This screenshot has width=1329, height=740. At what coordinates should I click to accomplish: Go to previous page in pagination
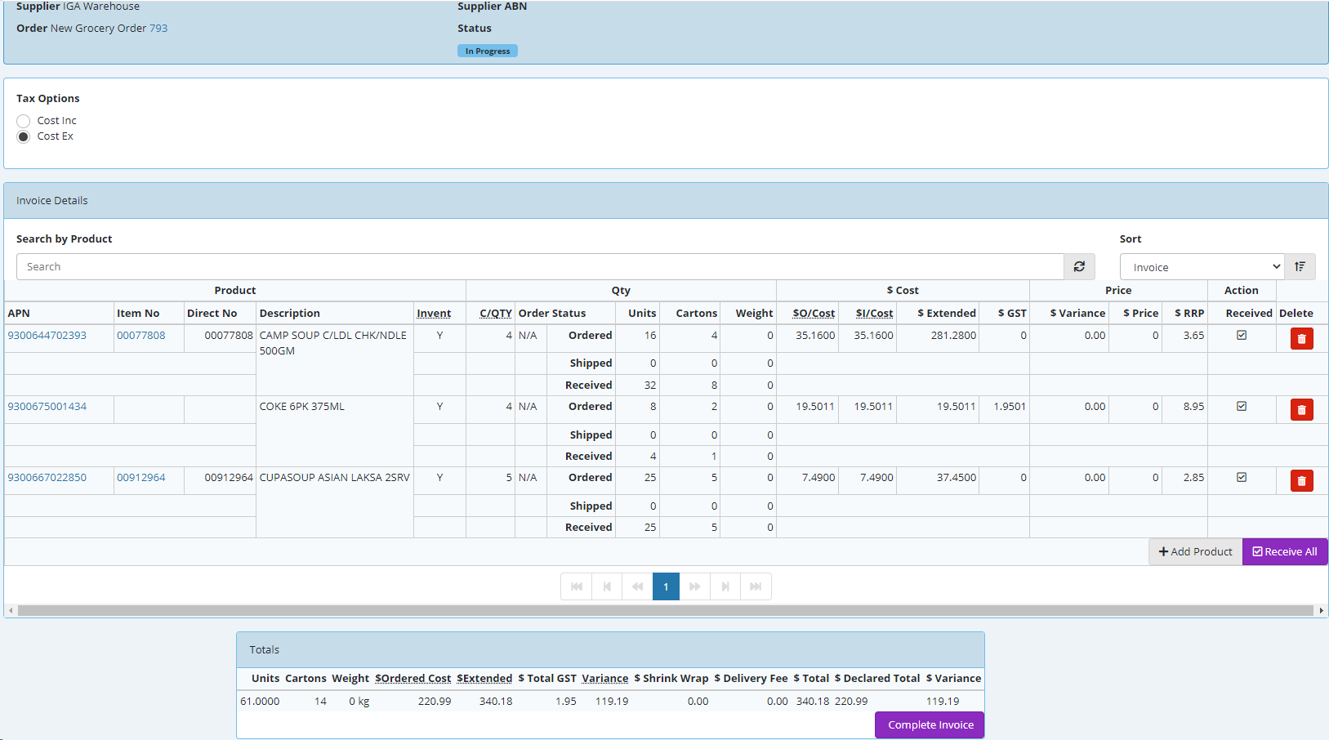(x=607, y=586)
